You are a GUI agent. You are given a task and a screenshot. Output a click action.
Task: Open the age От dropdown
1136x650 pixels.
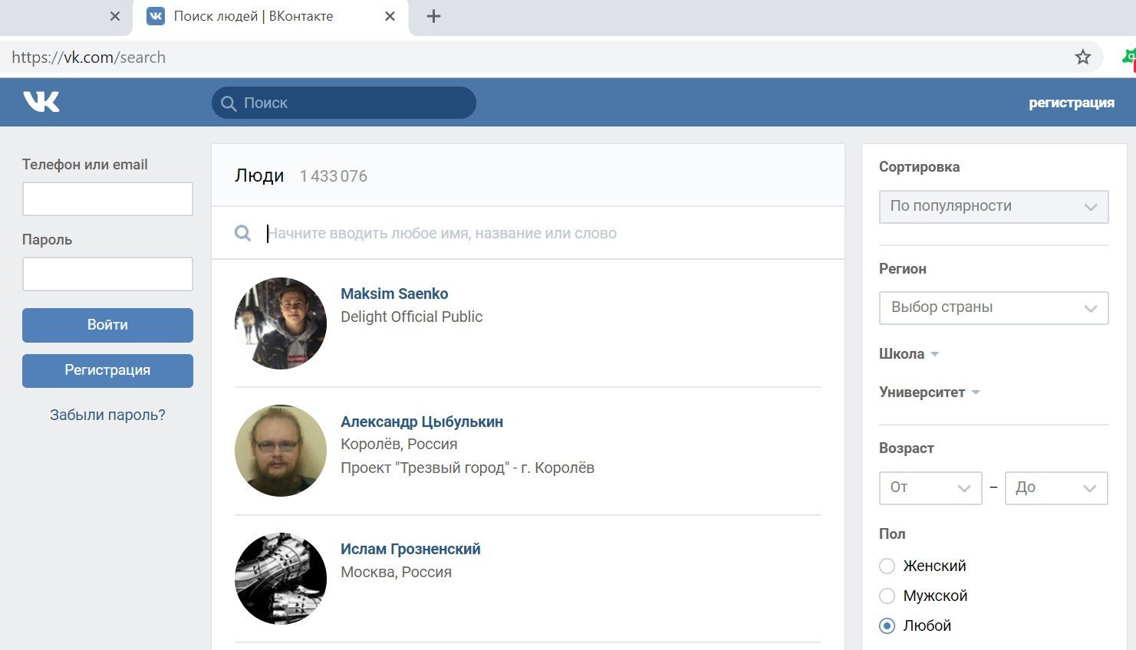coord(930,487)
